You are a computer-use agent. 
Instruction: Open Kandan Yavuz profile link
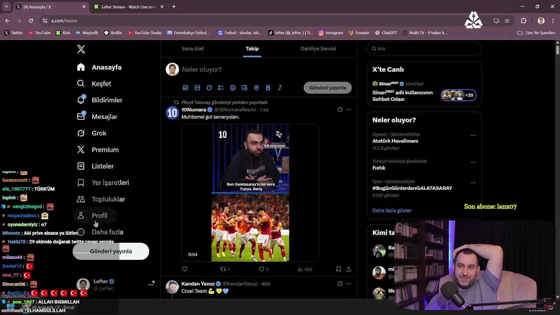(198, 284)
